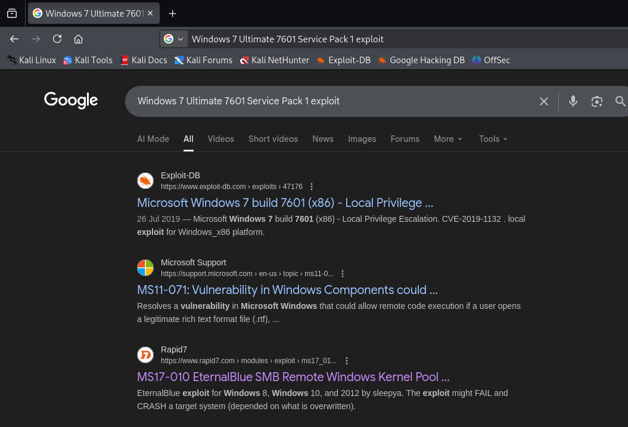Switch to Videos results tab

[220, 139]
